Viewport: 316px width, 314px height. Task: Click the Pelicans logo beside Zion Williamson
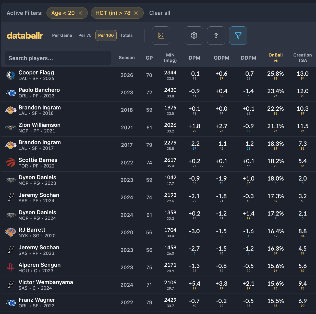pyautogui.click(x=11, y=128)
